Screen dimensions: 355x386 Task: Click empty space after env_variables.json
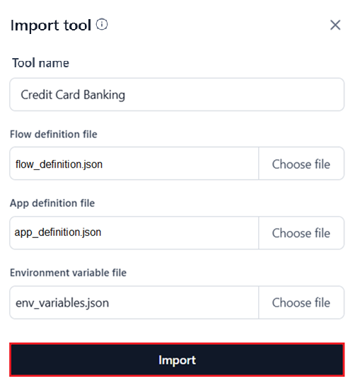click(184, 302)
